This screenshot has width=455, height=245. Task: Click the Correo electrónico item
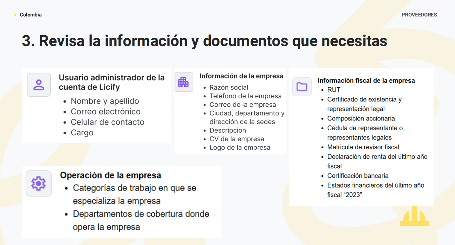[x=106, y=111]
